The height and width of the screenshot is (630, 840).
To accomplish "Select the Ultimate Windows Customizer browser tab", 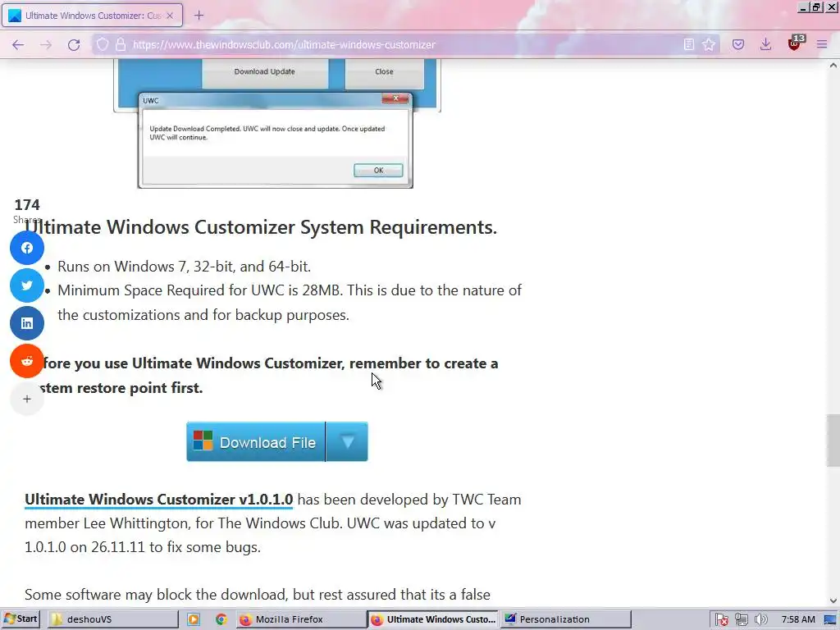I will point(92,16).
